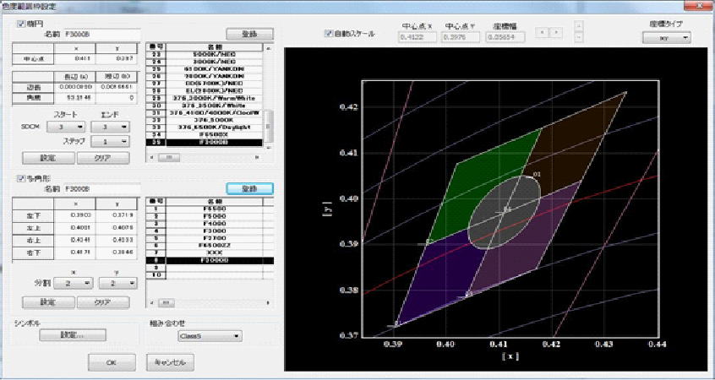The height and width of the screenshot is (380, 715).
Task: Select F6500ZZ row in polygon list
Action: click(210, 246)
